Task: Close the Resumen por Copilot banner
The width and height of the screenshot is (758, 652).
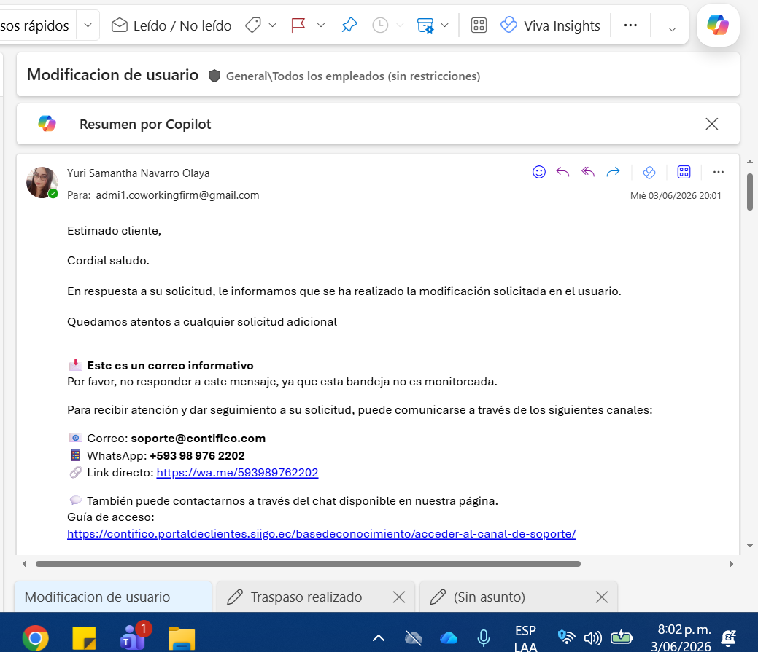Action: coord(711,124)
